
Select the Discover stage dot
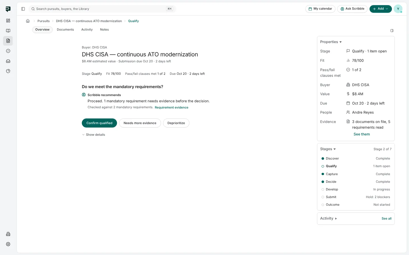tap(323, 159)
